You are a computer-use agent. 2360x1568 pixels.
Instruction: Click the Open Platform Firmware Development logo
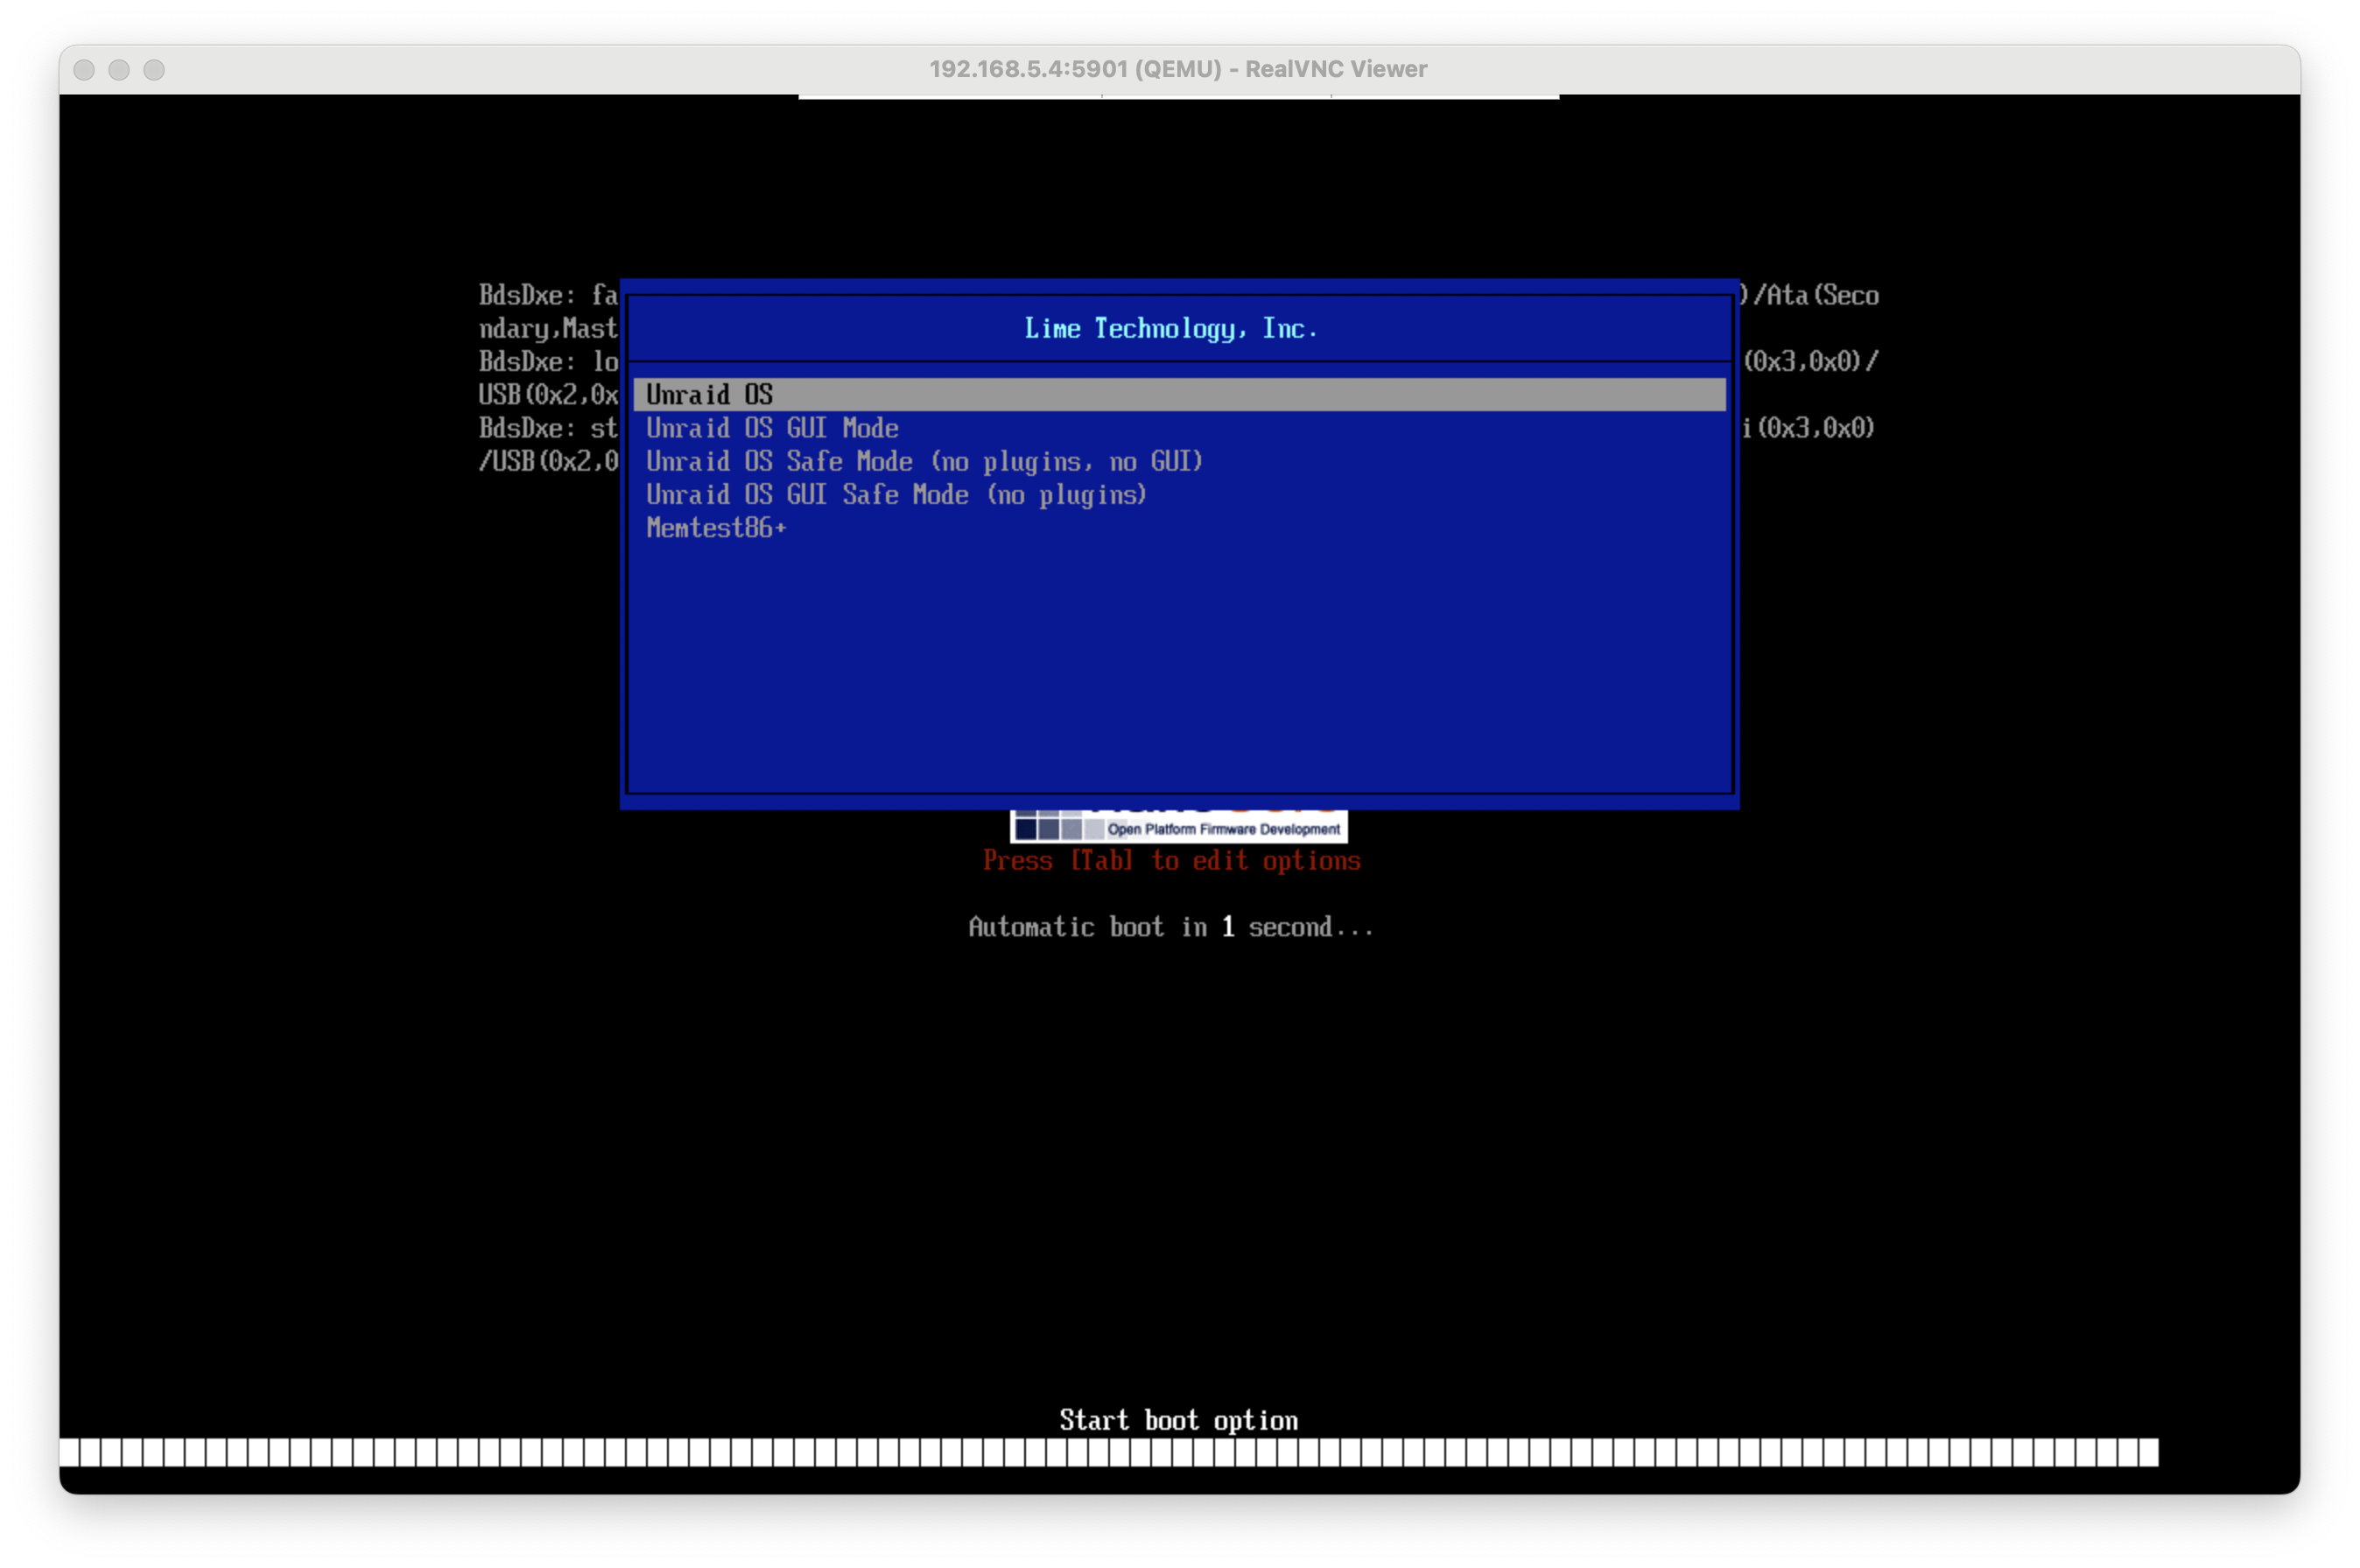pos(1178,826)
